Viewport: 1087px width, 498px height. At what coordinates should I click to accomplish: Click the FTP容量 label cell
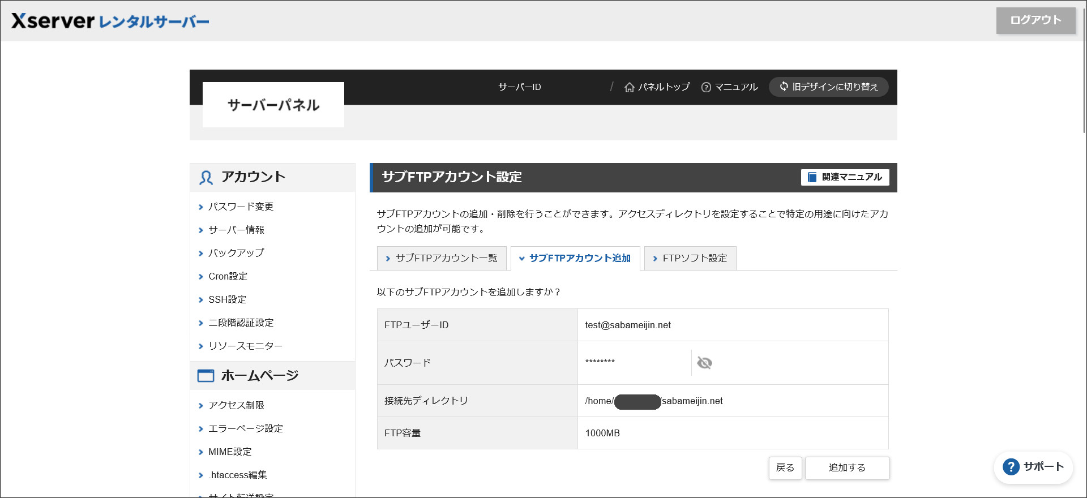tap(477, 433)
